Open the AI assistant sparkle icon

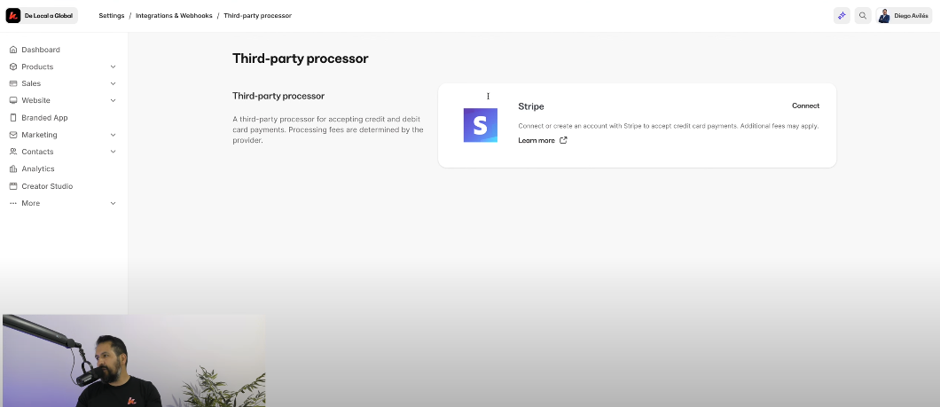tap(842, 15)
